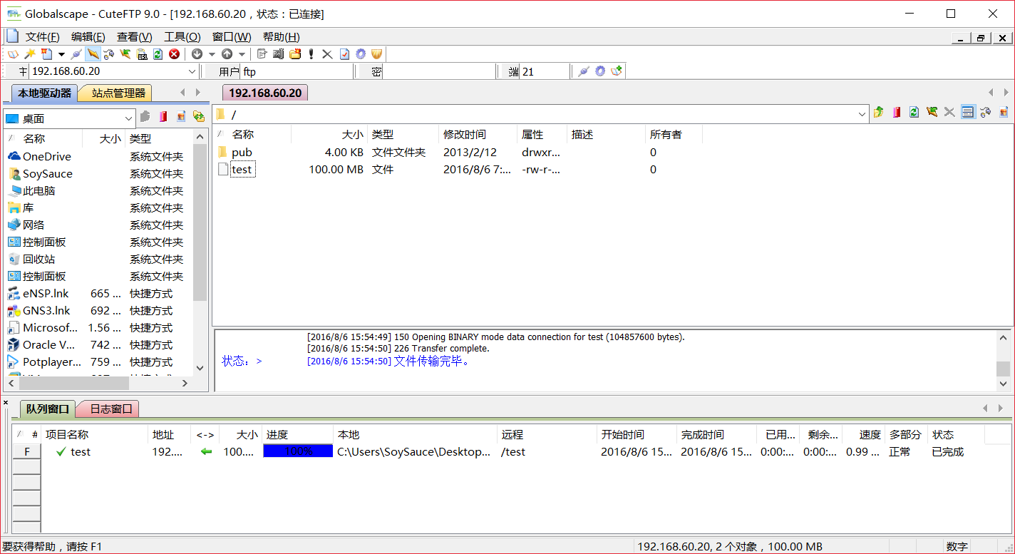Open Site Manager via the book toolbar icon

pyautogui.click(x=13, y=54)
